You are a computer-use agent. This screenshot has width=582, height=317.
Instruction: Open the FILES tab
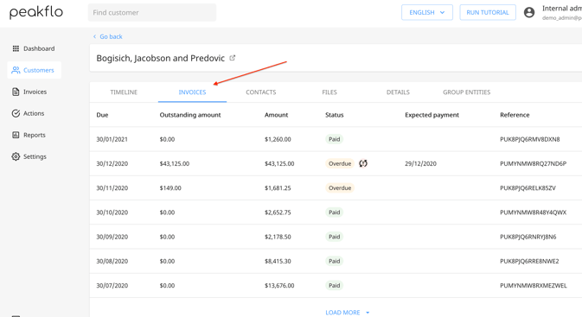tap(329, 92)
